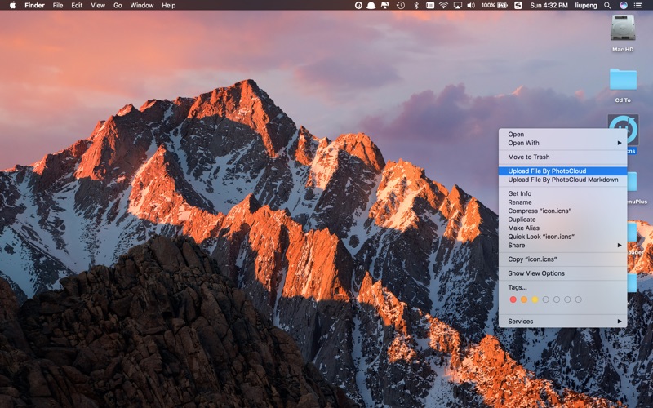
Task: Click the Sun 4:32 PM clock
Action: [549, 6]
